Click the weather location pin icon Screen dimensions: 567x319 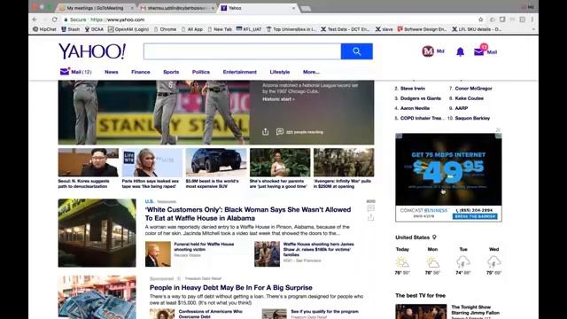(434, 237)
